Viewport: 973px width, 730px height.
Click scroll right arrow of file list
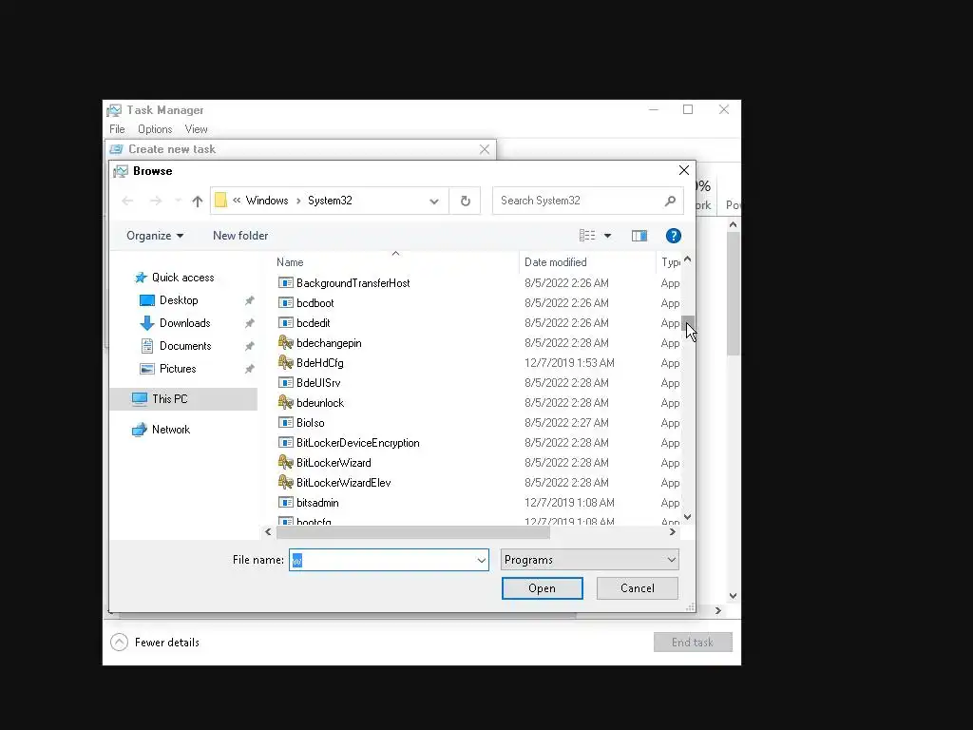click(673, 532)
